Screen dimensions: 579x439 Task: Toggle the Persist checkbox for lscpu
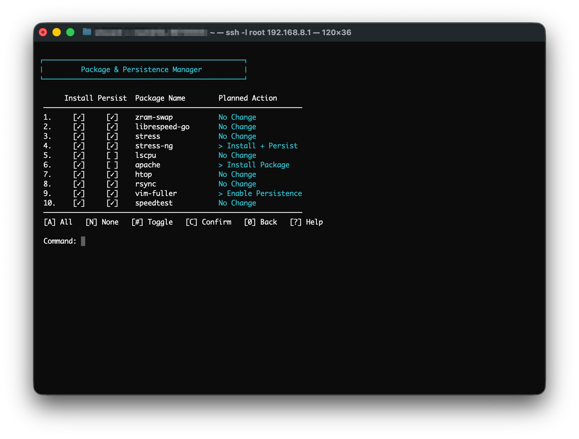[x=112, y=155]
